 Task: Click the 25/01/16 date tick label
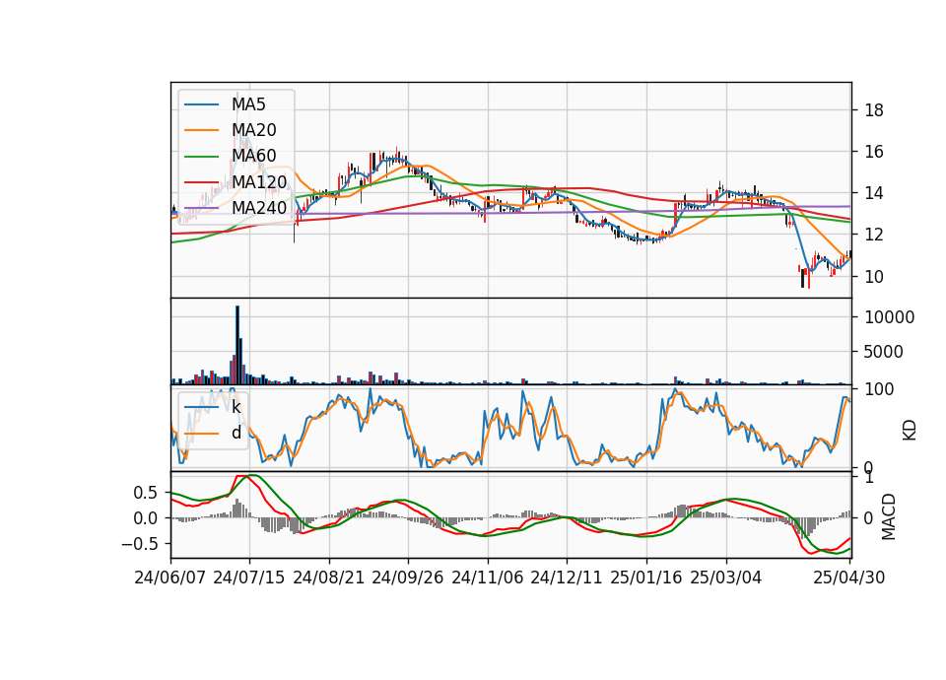[646, 578]
